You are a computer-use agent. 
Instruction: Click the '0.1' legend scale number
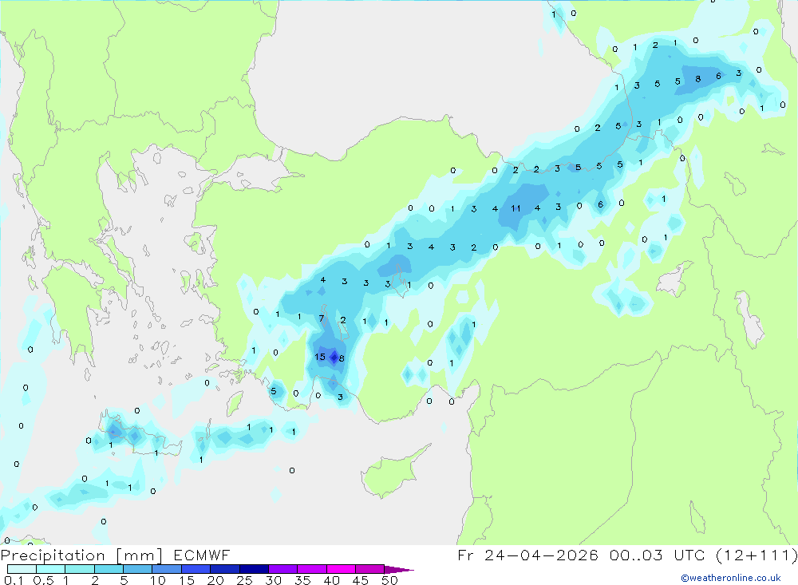point(14,580)
